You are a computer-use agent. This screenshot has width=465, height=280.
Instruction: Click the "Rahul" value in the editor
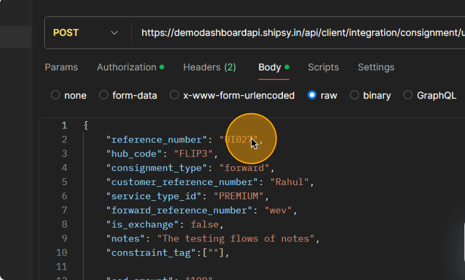coord(290,182)
